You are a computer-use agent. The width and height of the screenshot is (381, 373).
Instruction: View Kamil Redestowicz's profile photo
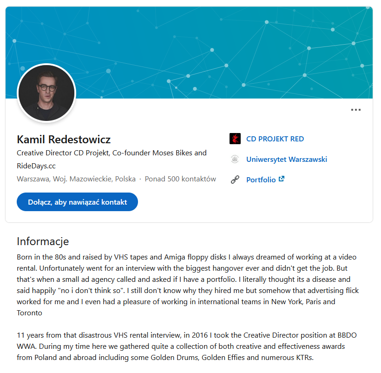click(x=46, y=93)
